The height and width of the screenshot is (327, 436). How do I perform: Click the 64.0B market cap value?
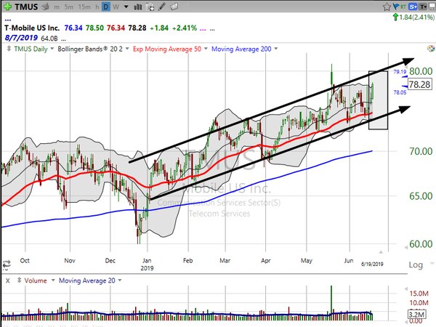(x=49, y=38)
